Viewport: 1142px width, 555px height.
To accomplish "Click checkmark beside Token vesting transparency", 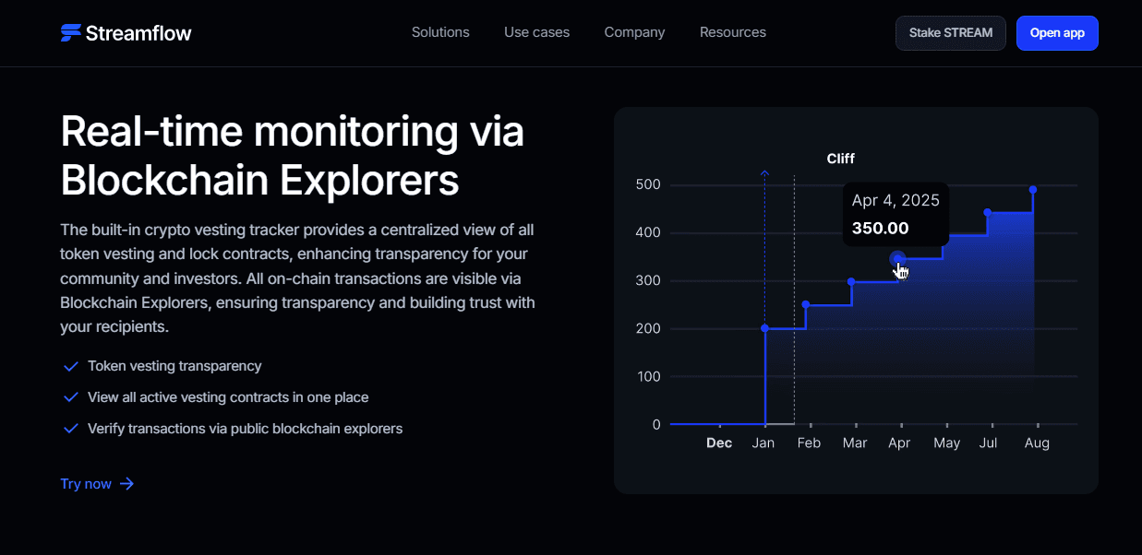I will click(70, 367).
